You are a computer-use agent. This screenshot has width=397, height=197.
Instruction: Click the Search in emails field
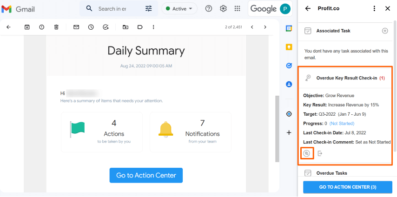tap(112, 9)
